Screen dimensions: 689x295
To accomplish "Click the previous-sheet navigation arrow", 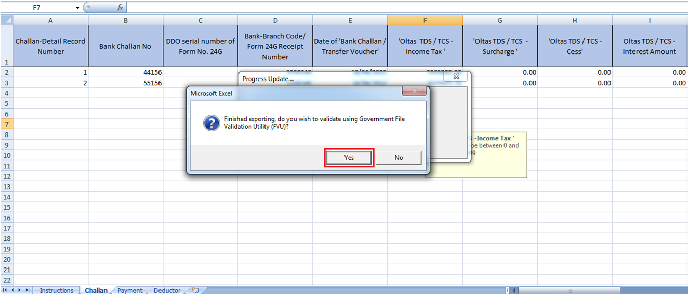I will 12,290.
